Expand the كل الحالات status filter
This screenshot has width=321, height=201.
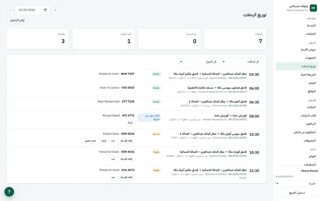[242, 62]
